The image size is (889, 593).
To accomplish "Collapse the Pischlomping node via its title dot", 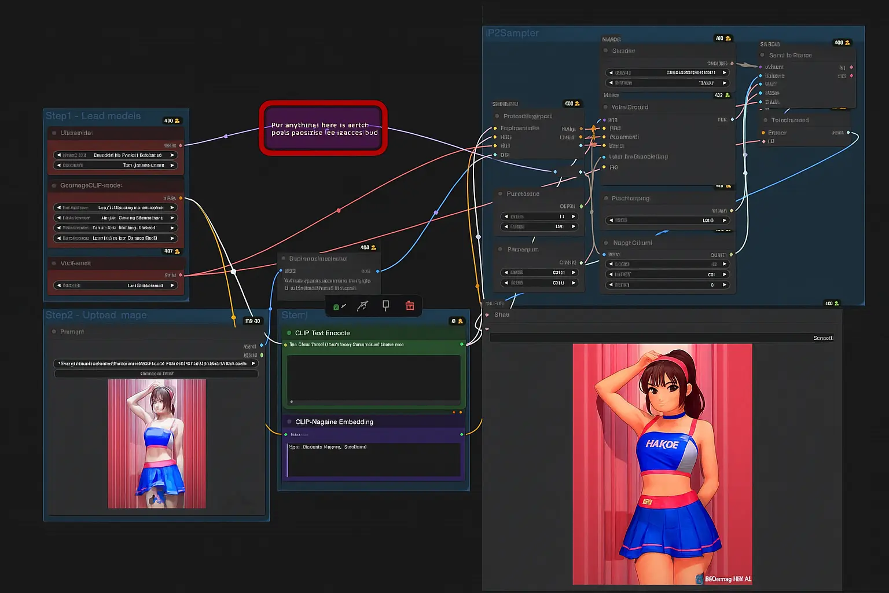I will pos(606,198).
